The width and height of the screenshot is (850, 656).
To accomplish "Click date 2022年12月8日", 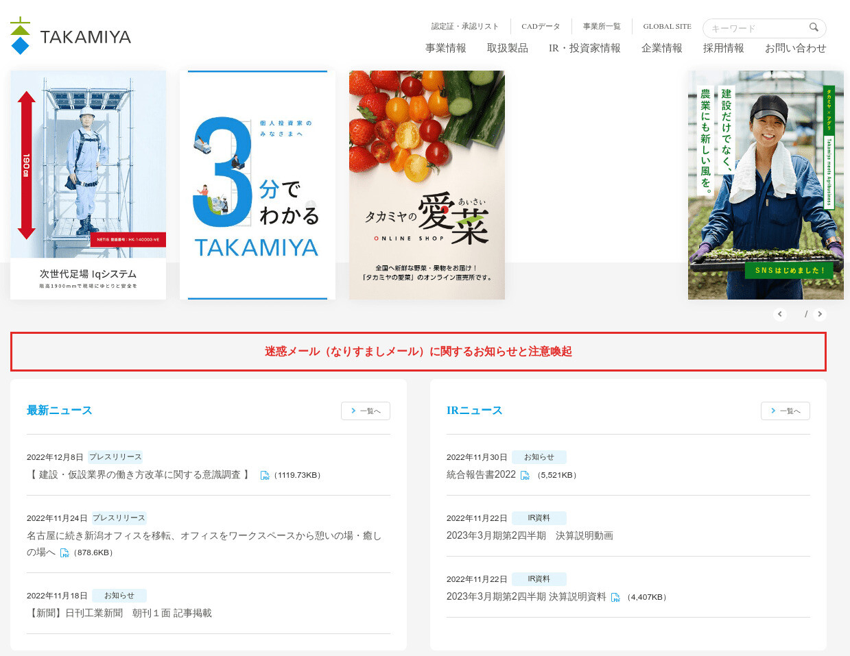I will 55,457.
